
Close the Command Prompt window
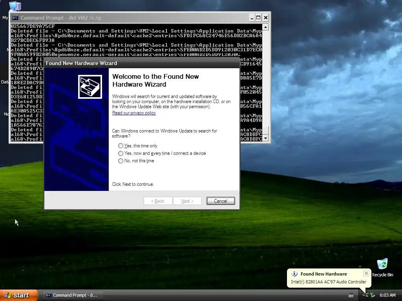click(266, 18)
